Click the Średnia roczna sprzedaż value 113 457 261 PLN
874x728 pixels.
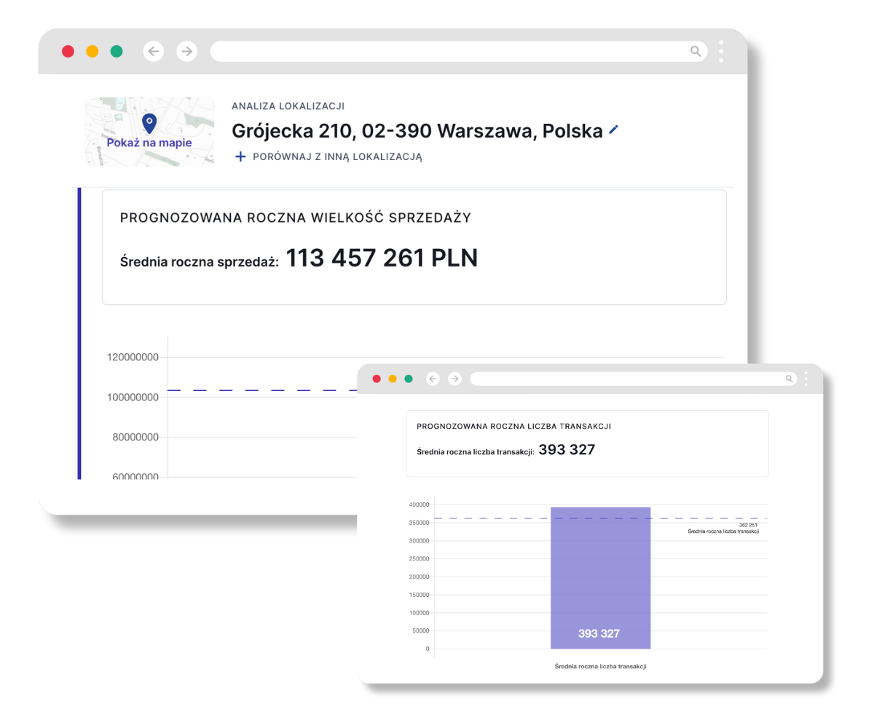click(x=382, y=258)
